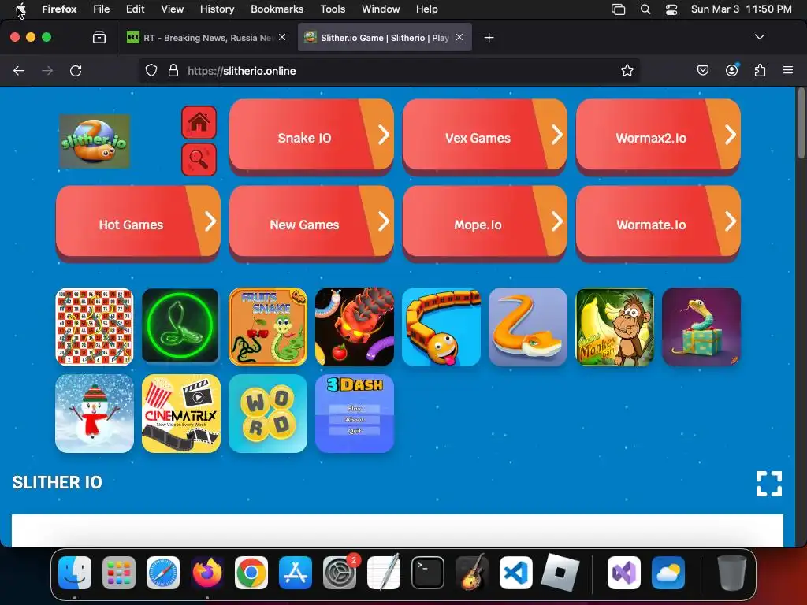The image size is (807, 605).
Task: Close the RT Breaking News tab
Action: pyautogui.click(x=282, y=37)
